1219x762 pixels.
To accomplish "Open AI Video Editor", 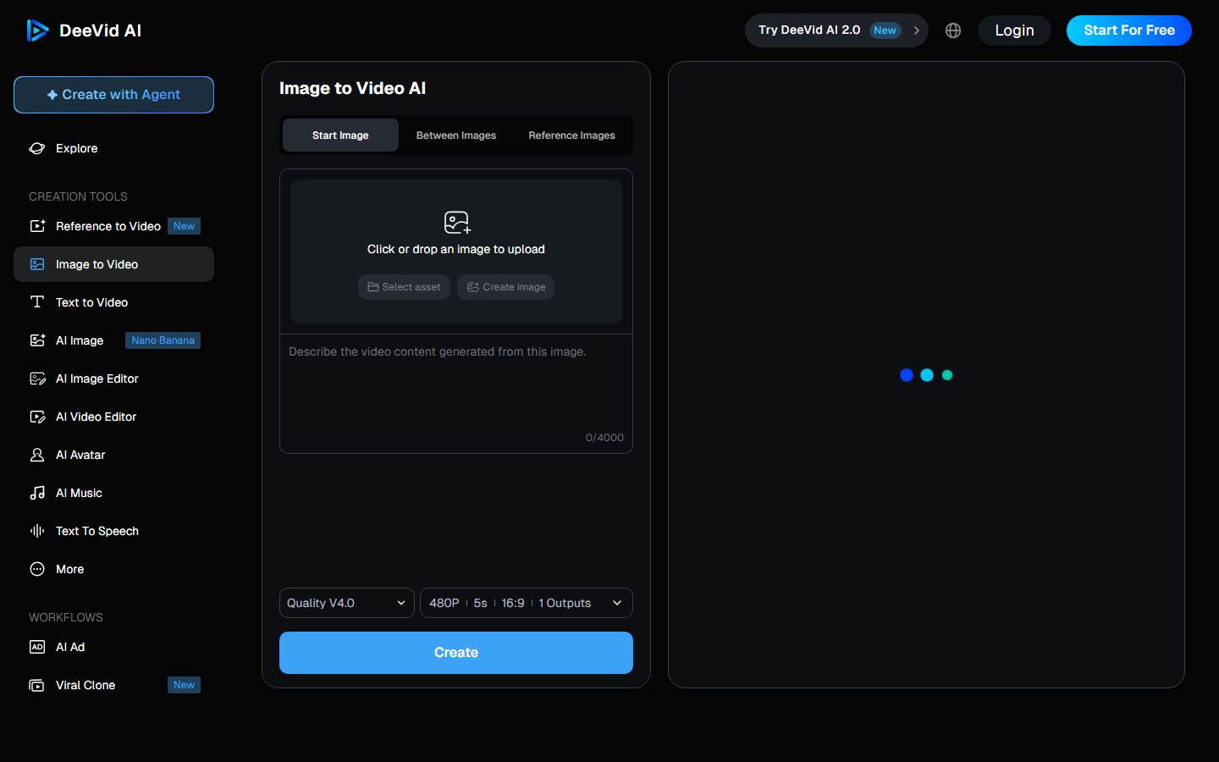I will tap(113, 417).
